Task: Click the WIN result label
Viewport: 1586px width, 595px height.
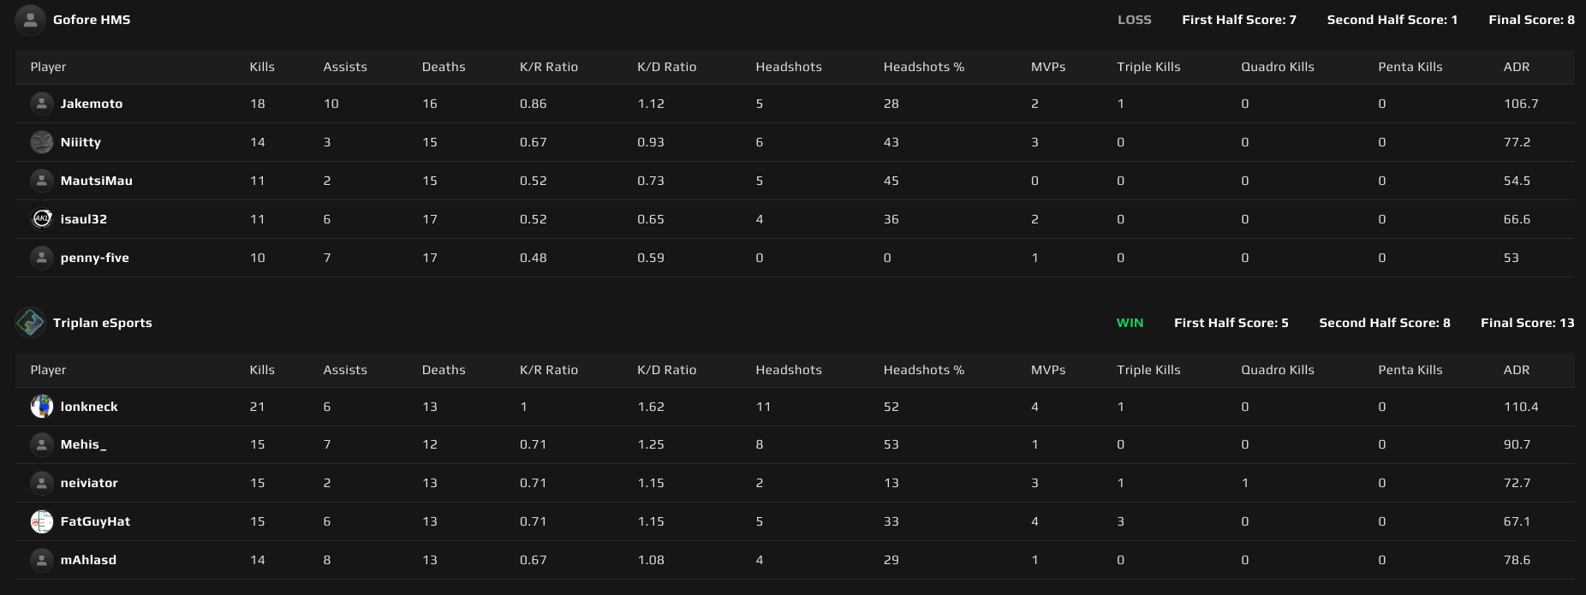Action: (x=1129, y=323)
